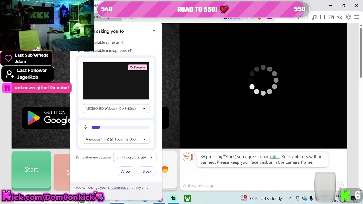Viewport: 363px width, 204px height.
Task: Click the 'Use available microphones (4)' text
Action: (108, 50)
